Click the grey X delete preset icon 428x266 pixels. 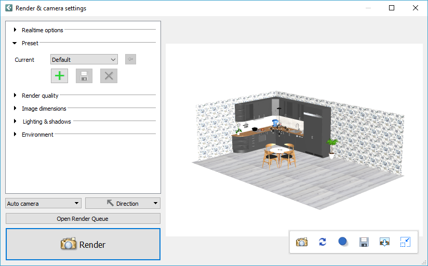[x=109, y=76]
